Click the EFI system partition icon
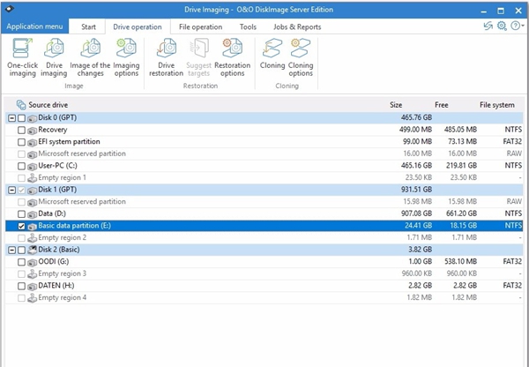The width and height of the screenshot is (529, 367). 32,142
